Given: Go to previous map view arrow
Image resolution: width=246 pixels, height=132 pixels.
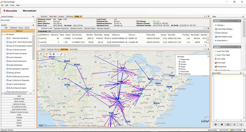Looking at the screenshot, I should (54, 54).
